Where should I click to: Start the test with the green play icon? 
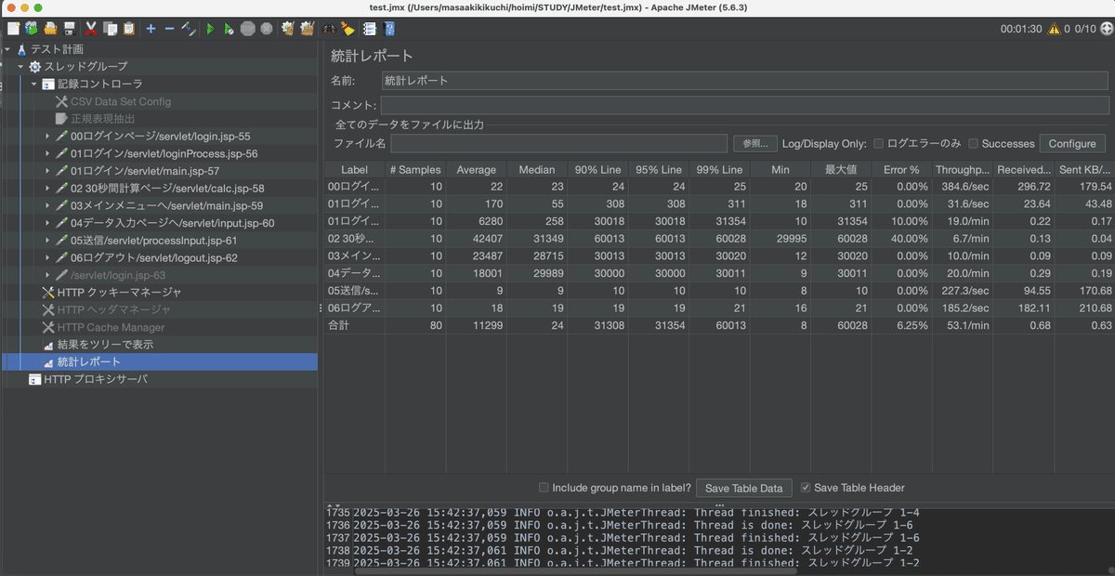pyautogui.click(x=211, y=29)
